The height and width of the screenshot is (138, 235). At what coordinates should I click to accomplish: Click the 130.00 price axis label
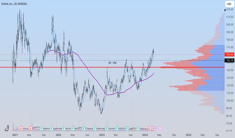point(230,78)
